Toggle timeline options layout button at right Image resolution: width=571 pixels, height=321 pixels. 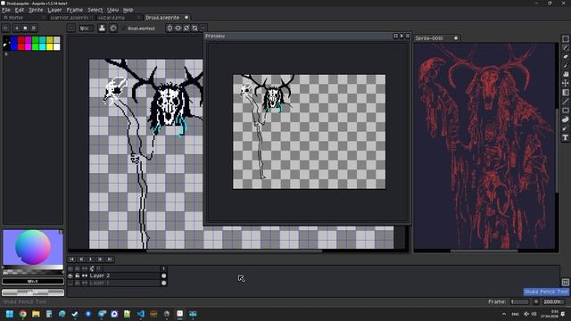point(565,282)
